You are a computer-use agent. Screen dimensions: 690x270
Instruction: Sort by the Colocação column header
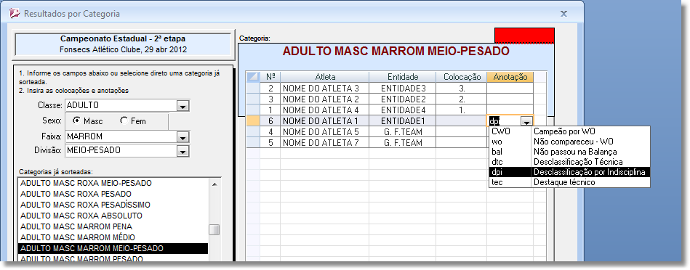click(461, 77)
